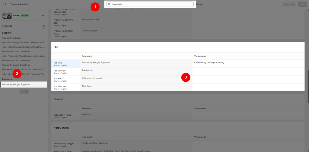Select the first Frequently Asked Questions result
The width and height of the screenshot is (309, 152).
point(16,51)
